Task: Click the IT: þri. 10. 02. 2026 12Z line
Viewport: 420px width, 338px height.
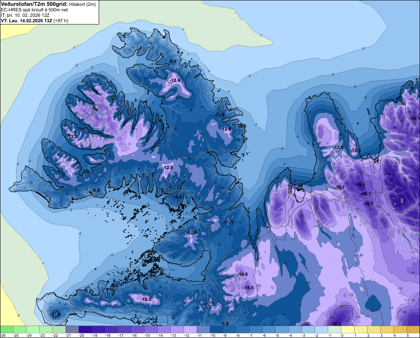Action: [25, 15]
